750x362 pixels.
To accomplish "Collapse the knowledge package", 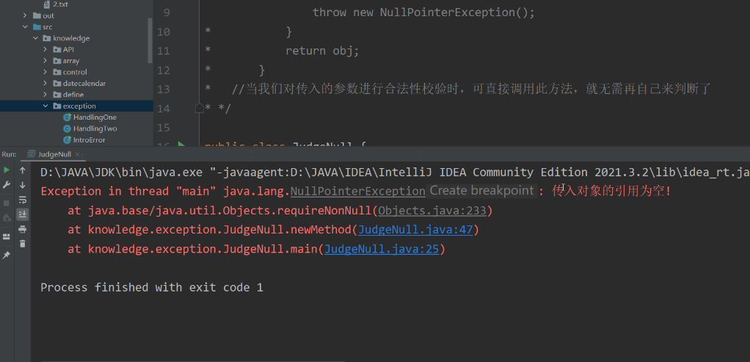I will point(35,38).
